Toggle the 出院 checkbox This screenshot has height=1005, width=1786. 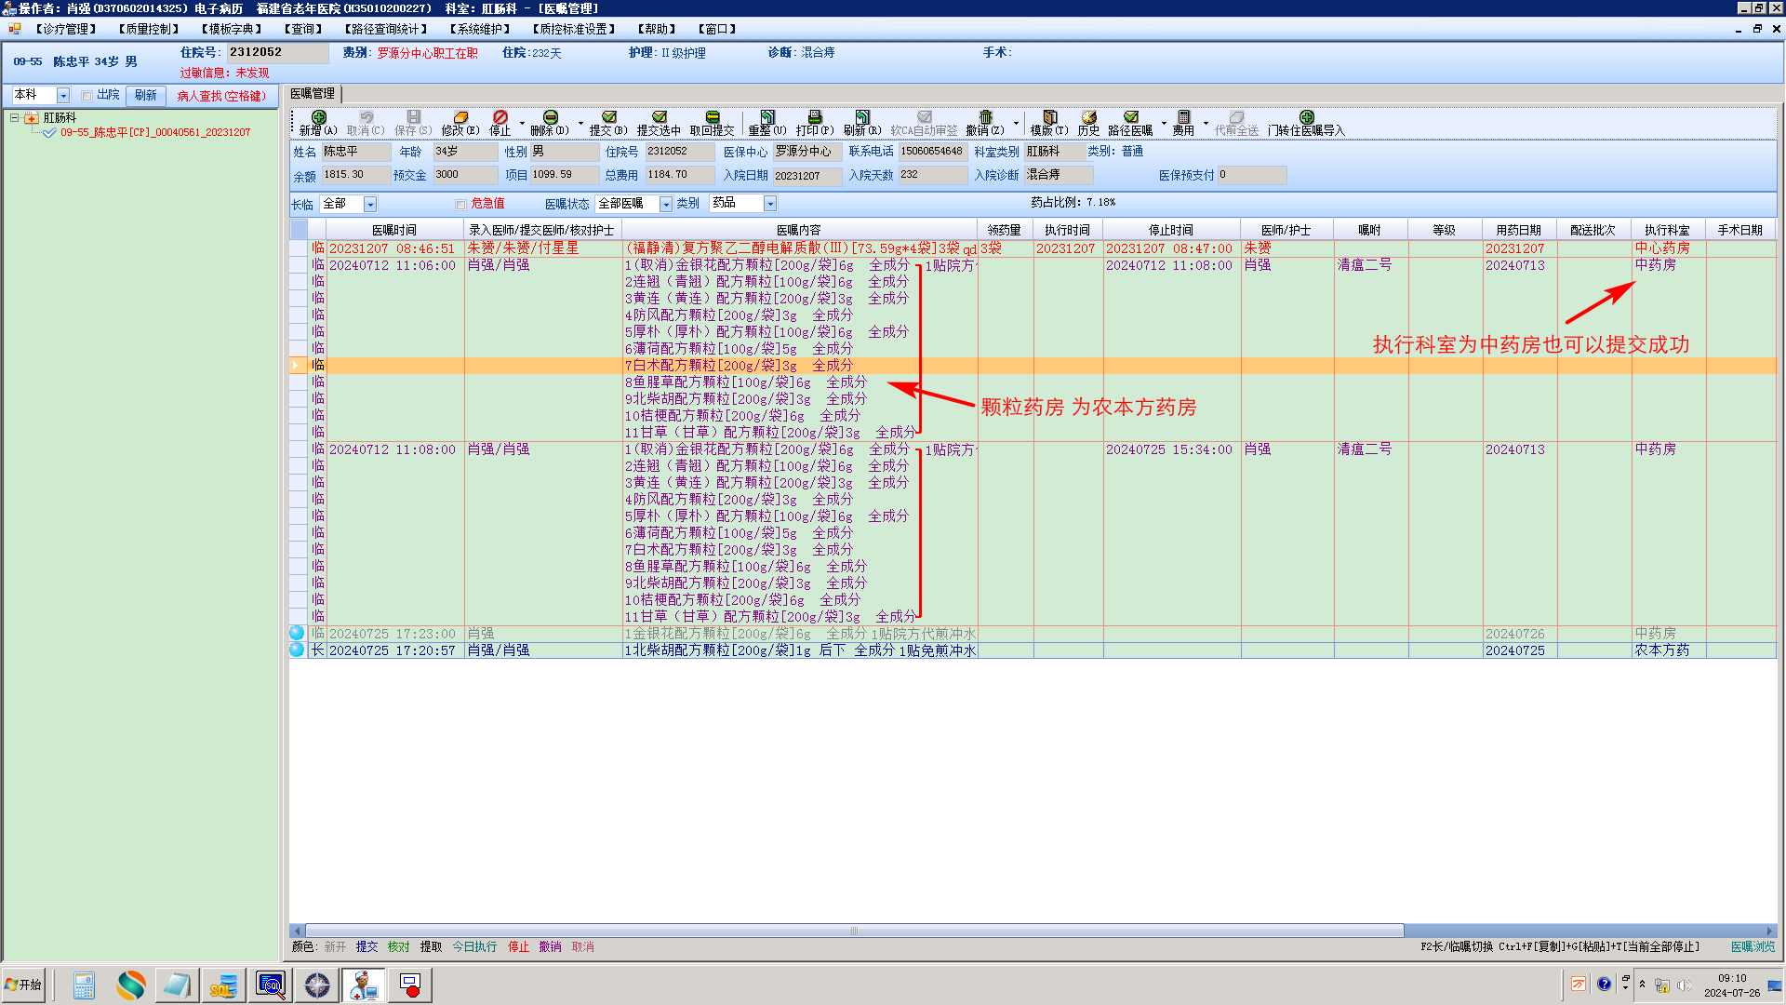pos(87,96)
